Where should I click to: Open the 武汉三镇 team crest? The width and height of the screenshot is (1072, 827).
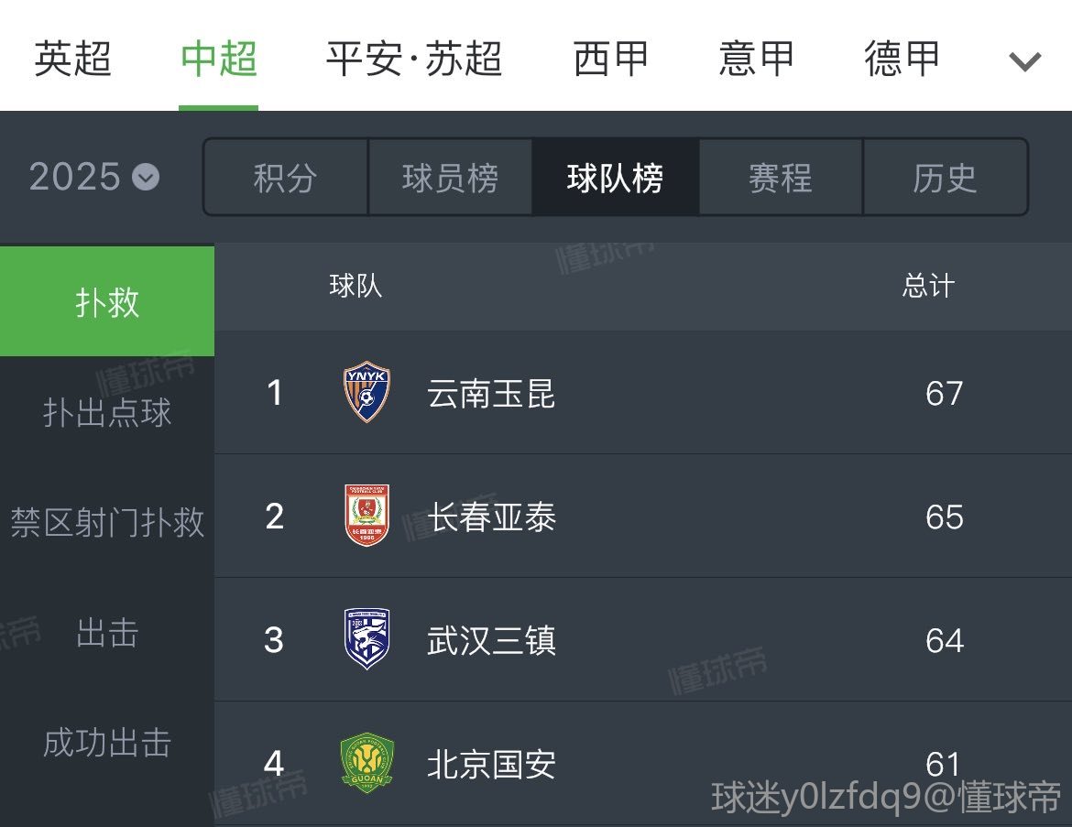tap(366, 638)
